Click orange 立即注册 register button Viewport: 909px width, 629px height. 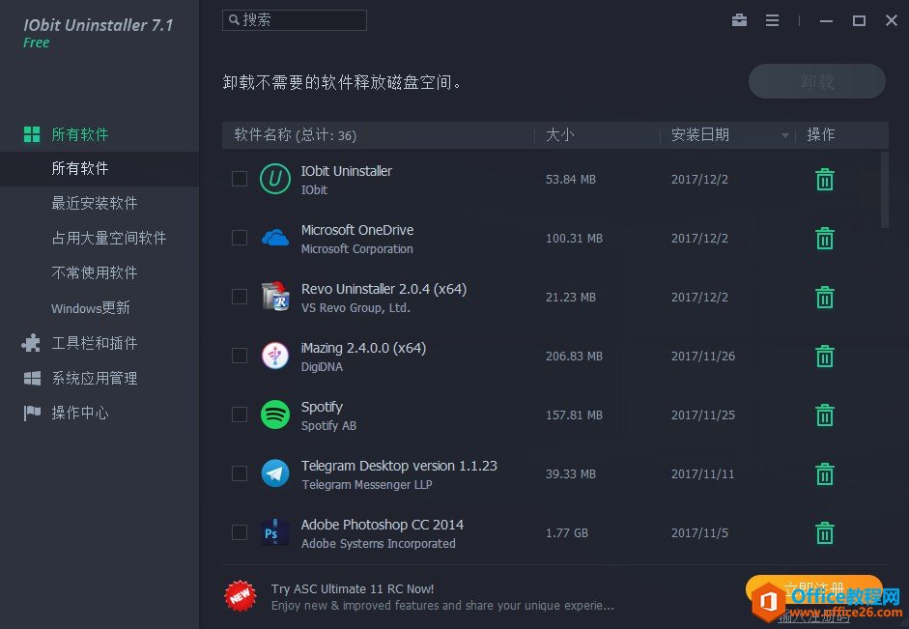tap(814, 589)
